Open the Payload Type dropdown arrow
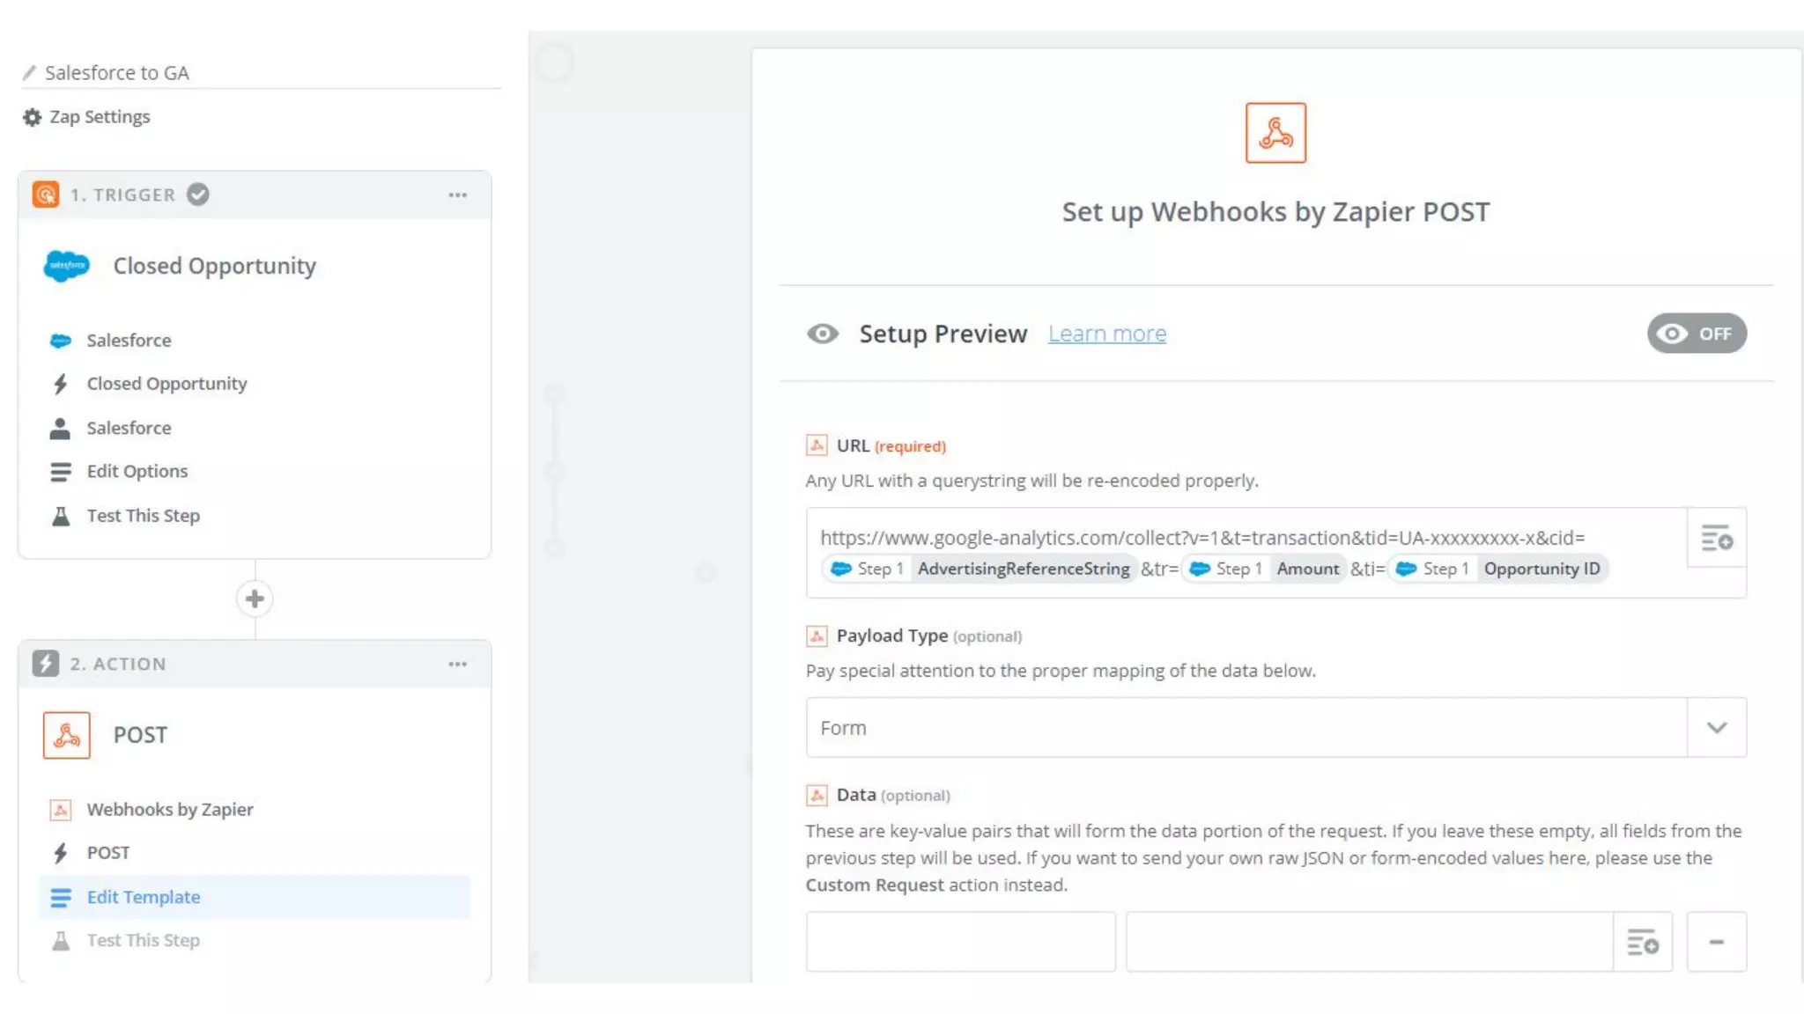Viewport: 1804px width, 1014px height. [1716, 728]
